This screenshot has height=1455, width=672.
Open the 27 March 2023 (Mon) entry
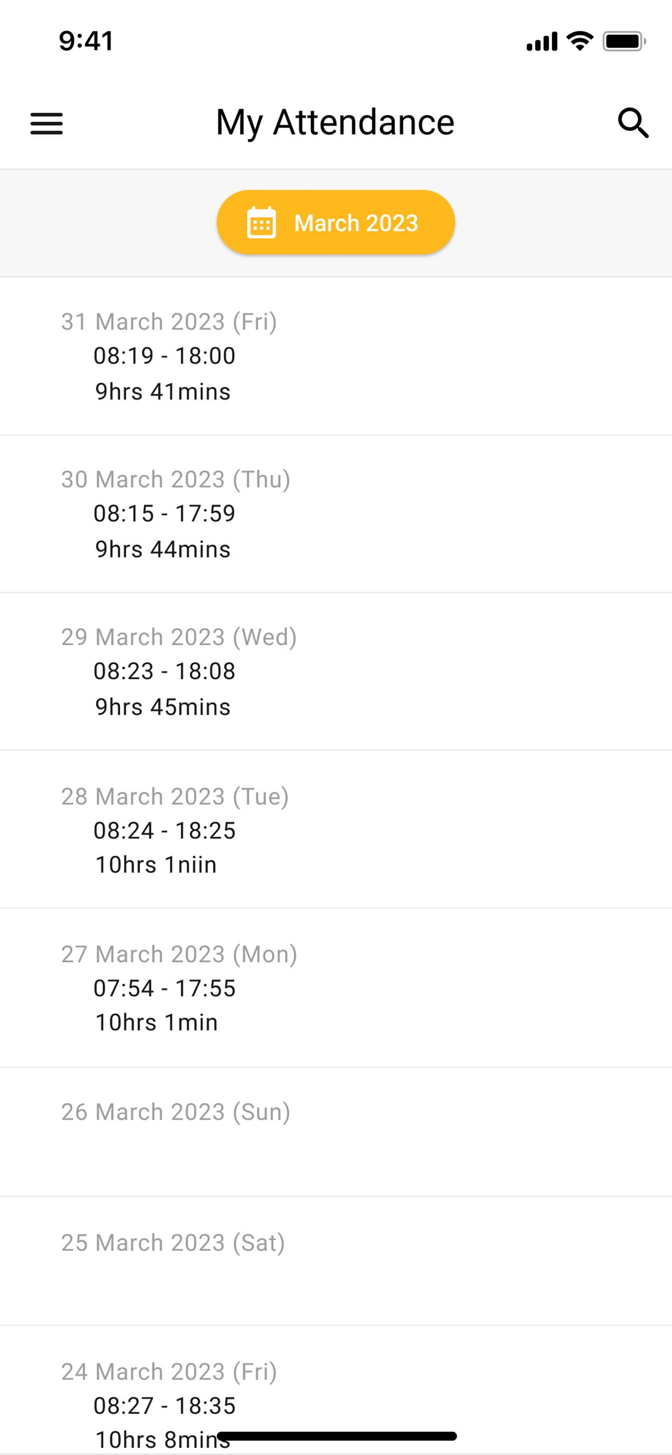(x=335, y=987)
